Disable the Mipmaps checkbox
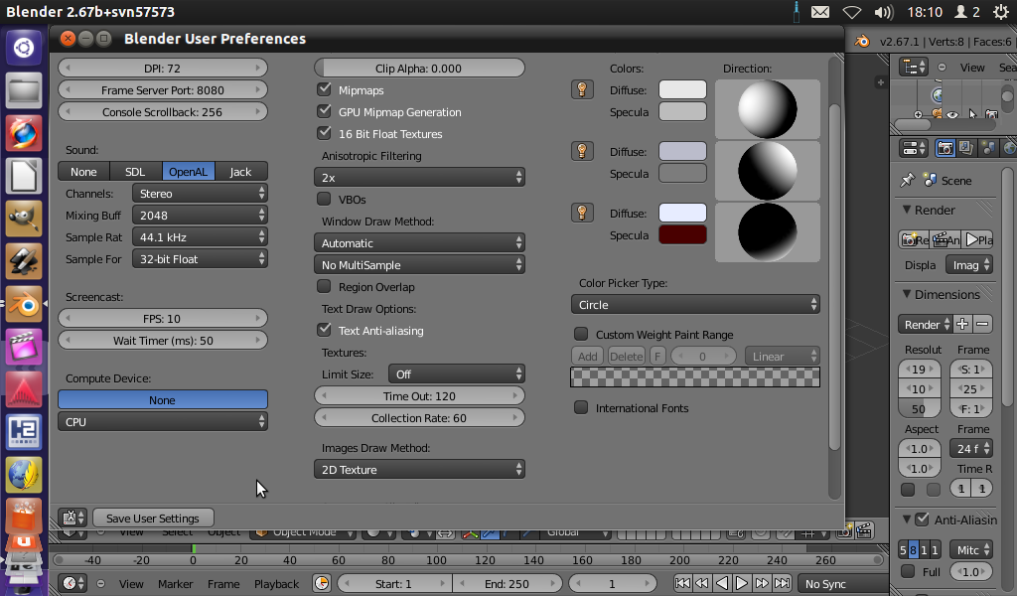1017x596 pixels. (x=324, y=90)
